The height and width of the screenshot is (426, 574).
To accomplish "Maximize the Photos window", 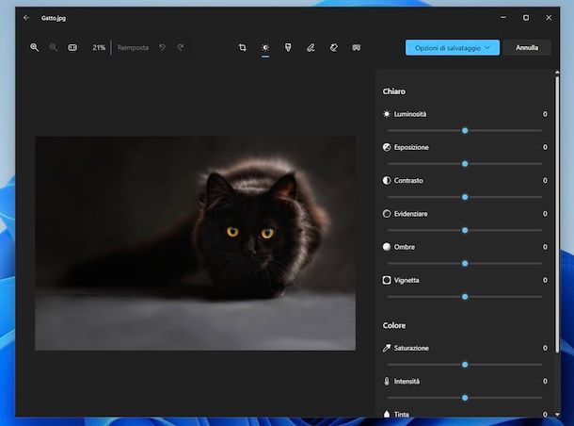I will [x=526, y=17].
